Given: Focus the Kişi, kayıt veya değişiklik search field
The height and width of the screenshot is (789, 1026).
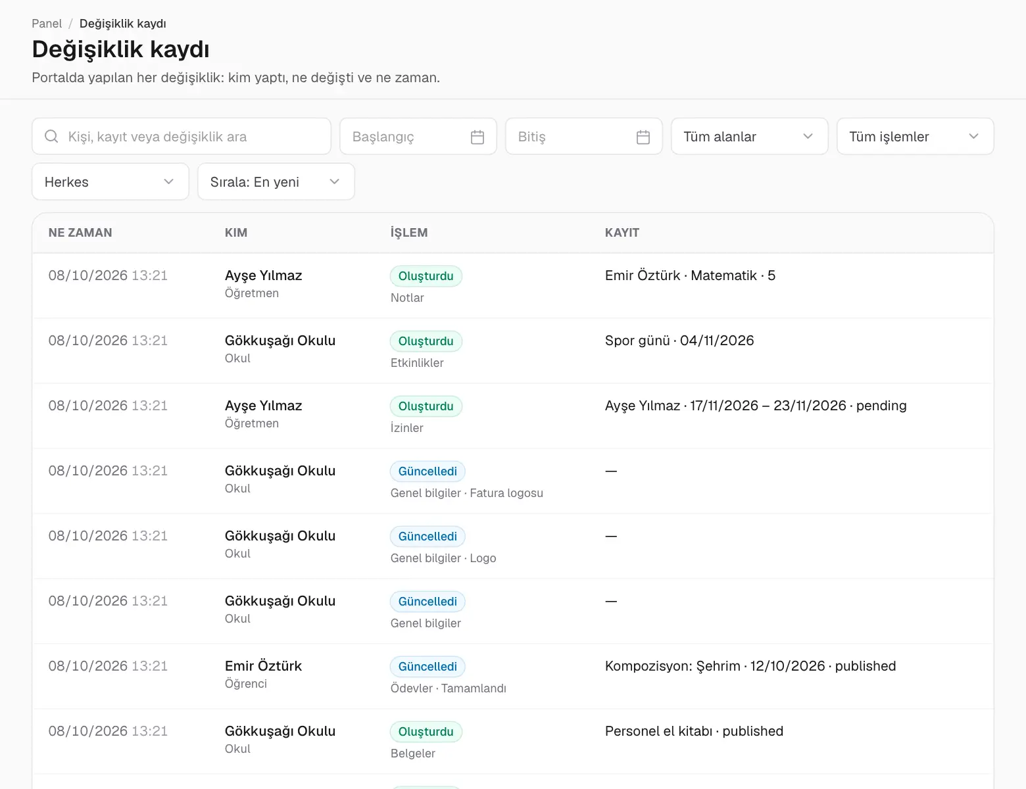Looking at the screenshot, I should coord(182,136).
